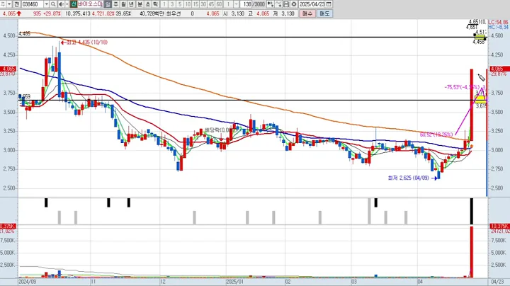Click the stock code field 038460

(x=32, y=4)
